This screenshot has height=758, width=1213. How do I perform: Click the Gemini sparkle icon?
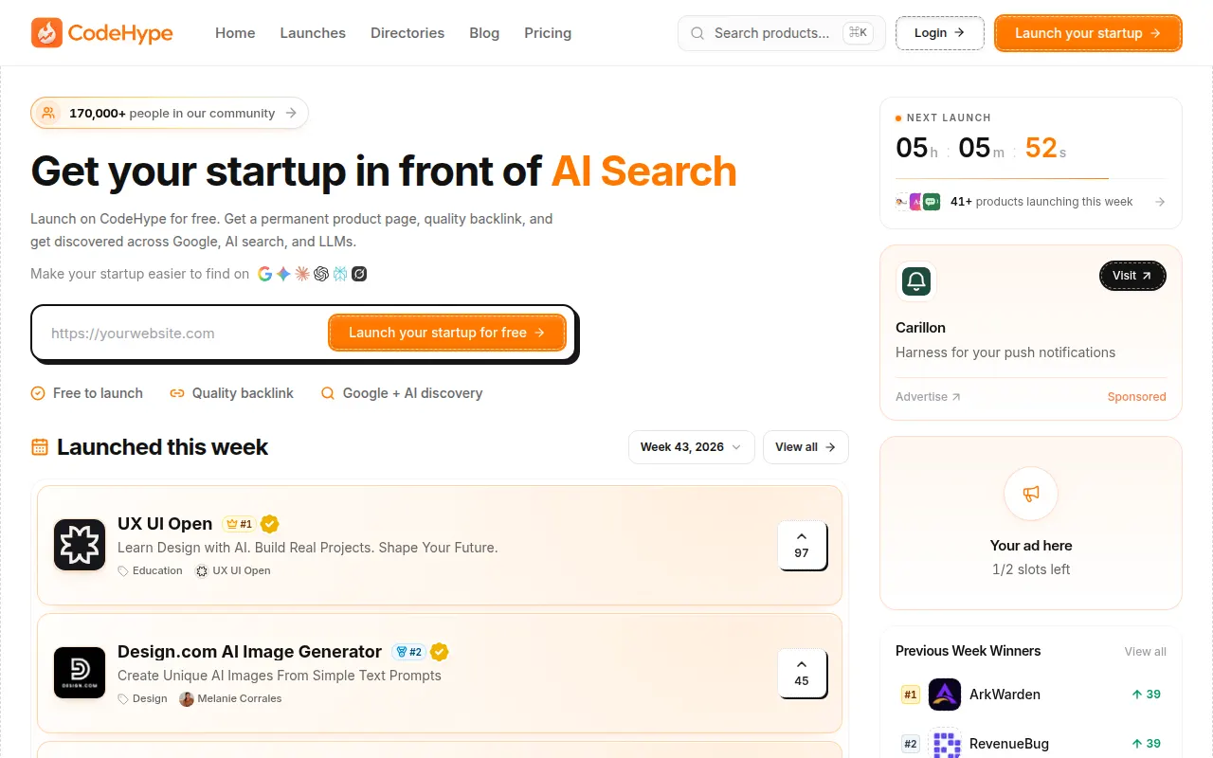[x=283, y=274]
